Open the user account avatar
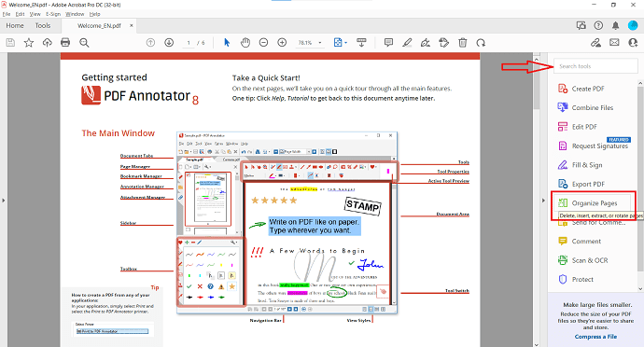 click(x=633, y=25)
